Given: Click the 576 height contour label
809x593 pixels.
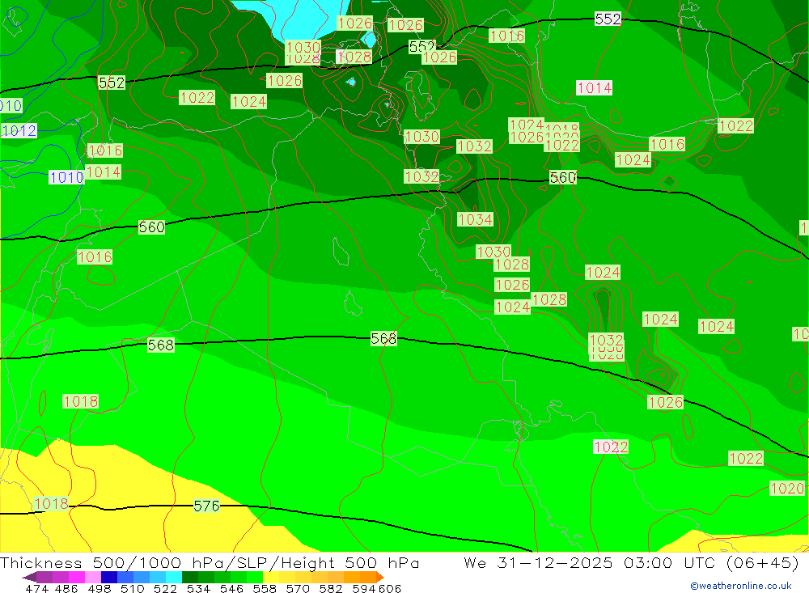Looking at the screenshot, I should point(206,506).
